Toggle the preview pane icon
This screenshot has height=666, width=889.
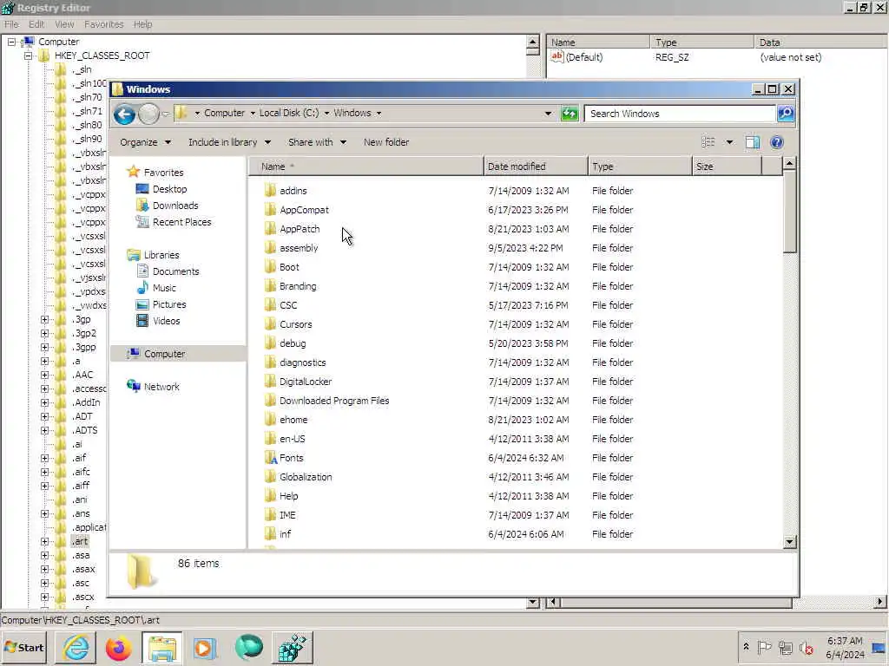(753, 142)
